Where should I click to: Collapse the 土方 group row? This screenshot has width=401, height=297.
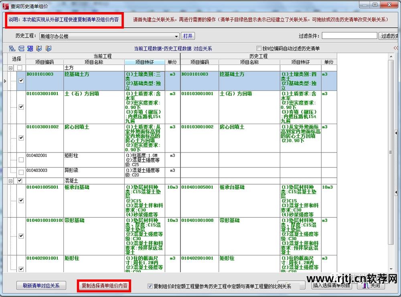[x=11, y=68]
